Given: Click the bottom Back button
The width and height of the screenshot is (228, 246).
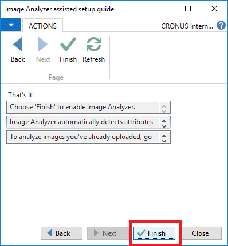Looking at the screenshot, I should point(61,233).
